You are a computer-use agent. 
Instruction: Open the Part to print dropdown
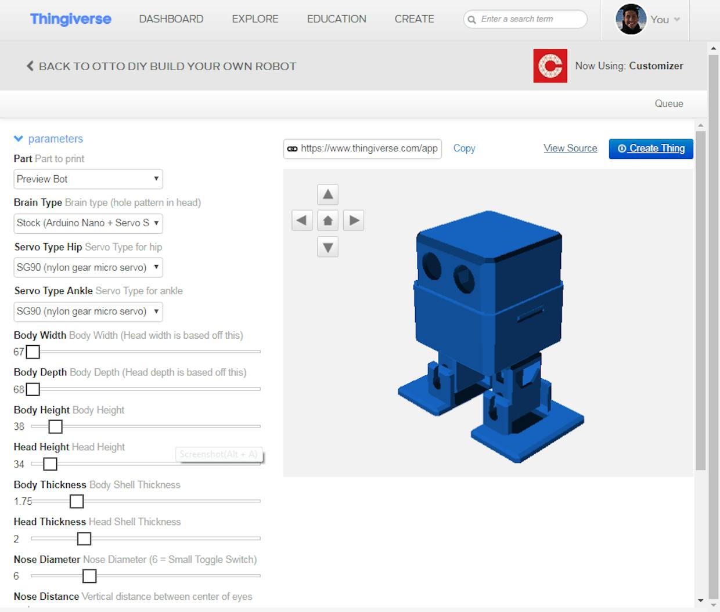tap(88, 179)
